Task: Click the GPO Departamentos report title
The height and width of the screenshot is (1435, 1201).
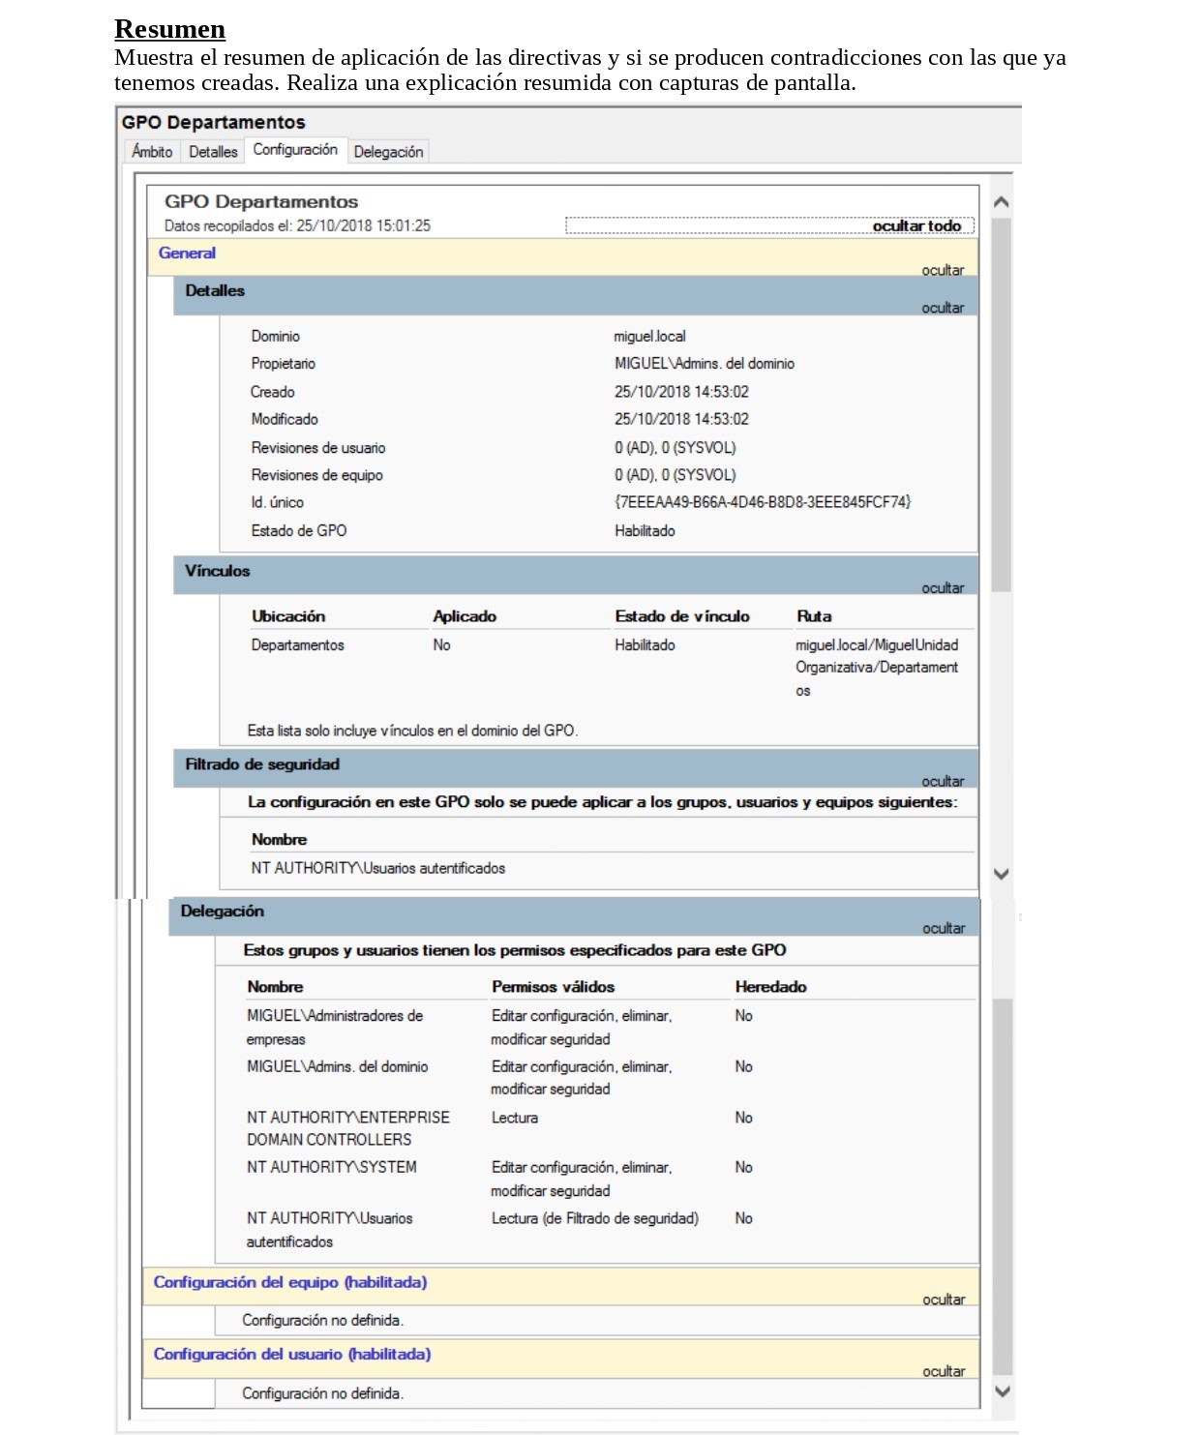Action: coord(261,202)
